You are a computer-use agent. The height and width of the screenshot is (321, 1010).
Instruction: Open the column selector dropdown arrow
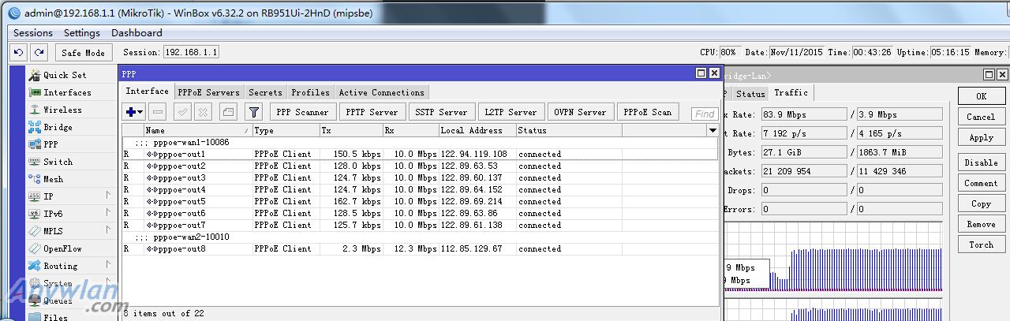click(x=713, y=130)
